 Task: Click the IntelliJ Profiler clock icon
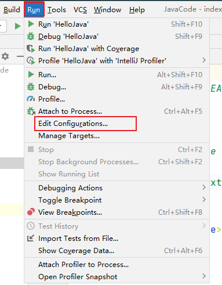[31, 61]
